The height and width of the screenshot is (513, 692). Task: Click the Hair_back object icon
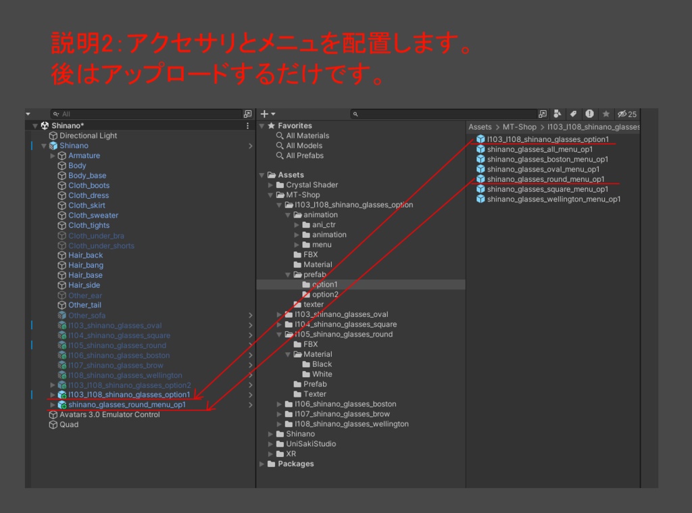coord(61,255)
